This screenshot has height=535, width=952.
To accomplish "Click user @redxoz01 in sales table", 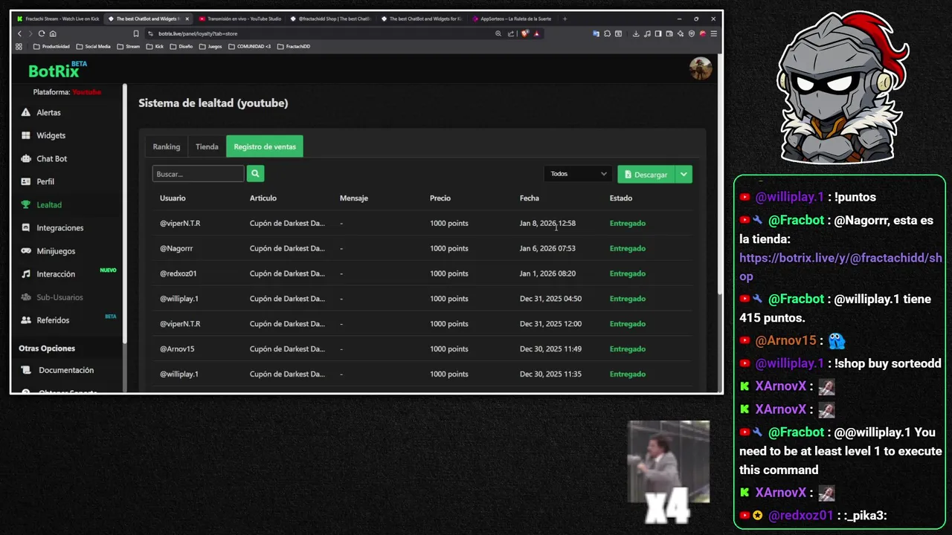I will (x=178, y=273).
